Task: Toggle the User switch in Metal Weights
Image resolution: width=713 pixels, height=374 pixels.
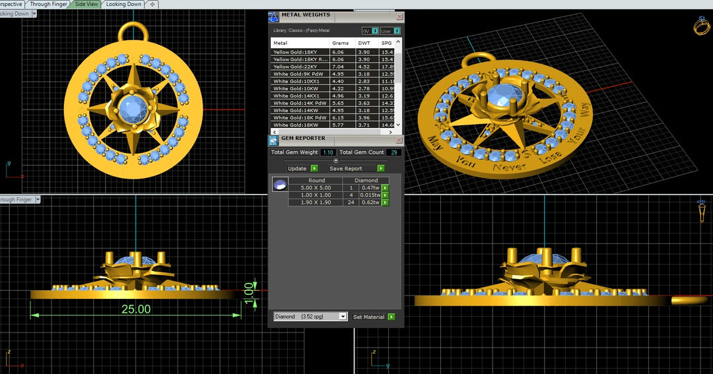Action: 391,31
